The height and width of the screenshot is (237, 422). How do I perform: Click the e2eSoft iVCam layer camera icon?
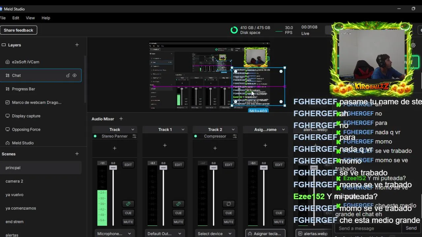tap(8, 62)
